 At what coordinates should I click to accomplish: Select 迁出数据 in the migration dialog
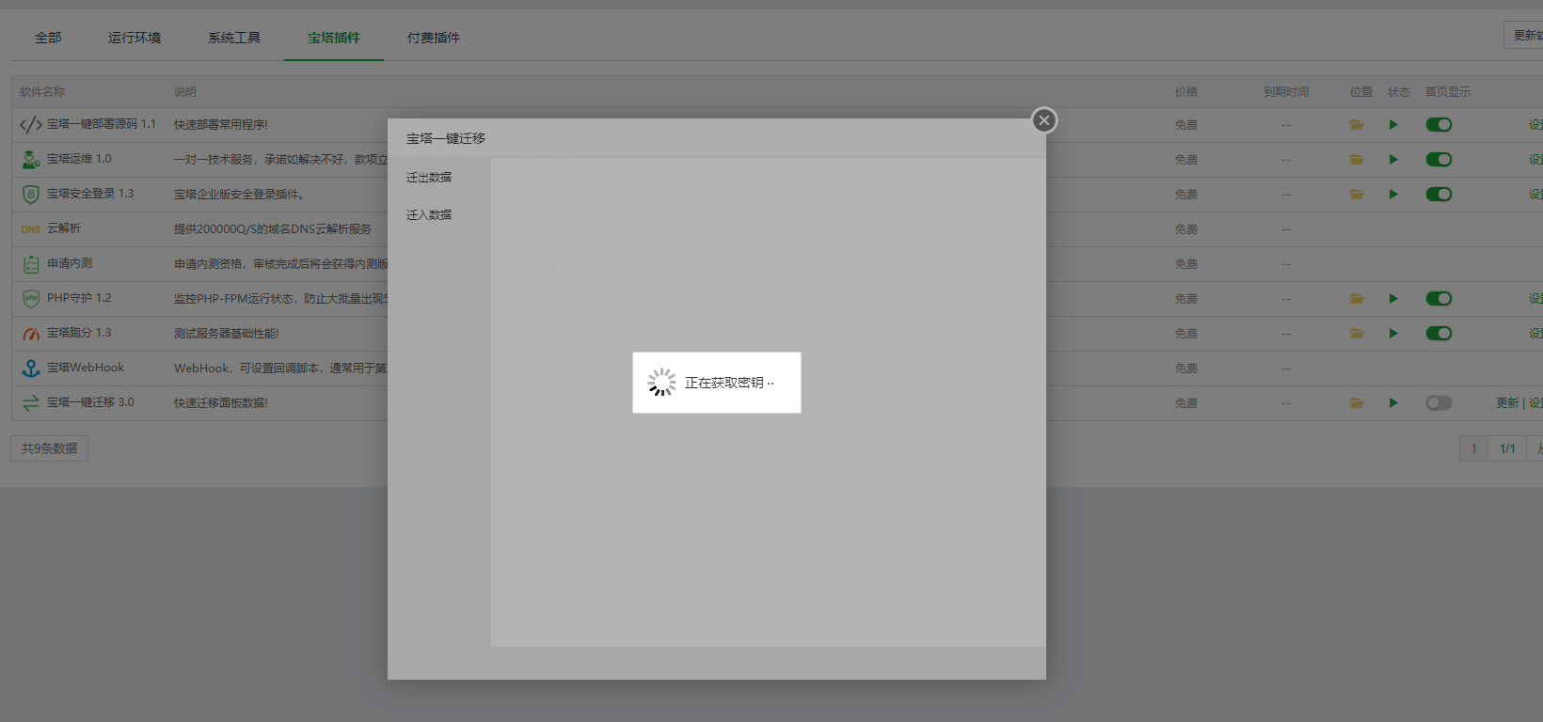pyautogui.click(x=429, y=177)
